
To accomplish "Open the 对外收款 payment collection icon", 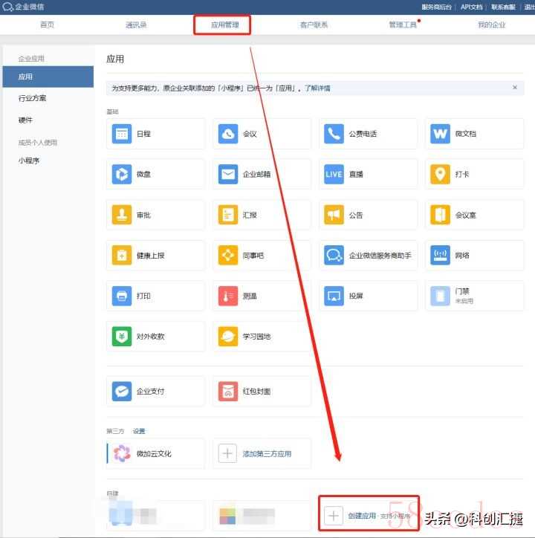I will (x=121, y=336).
